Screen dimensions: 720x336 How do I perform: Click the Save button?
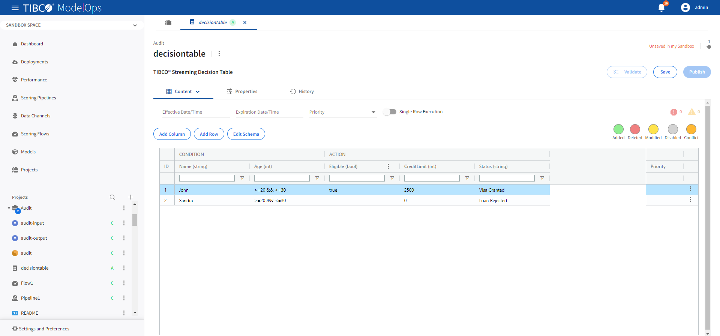(x=665, y=72)
